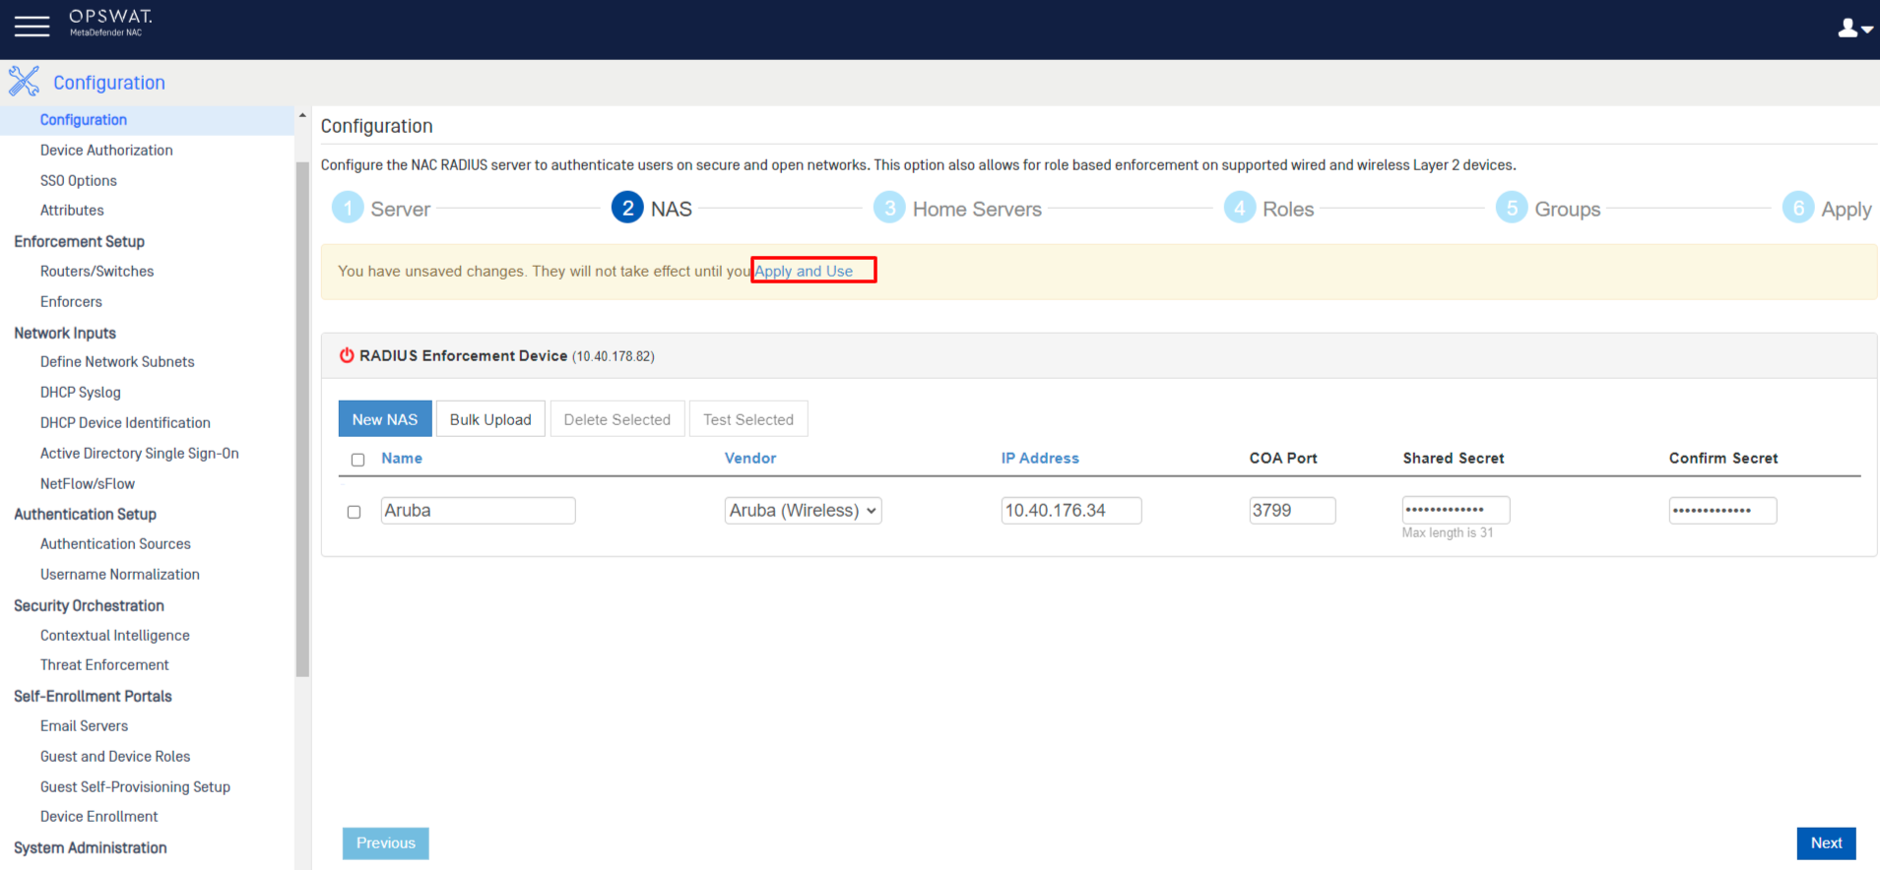Focus the Shared Secret password field
Image resolution: width=1880 pixels, height=870 pixels.
(1456, 510)
